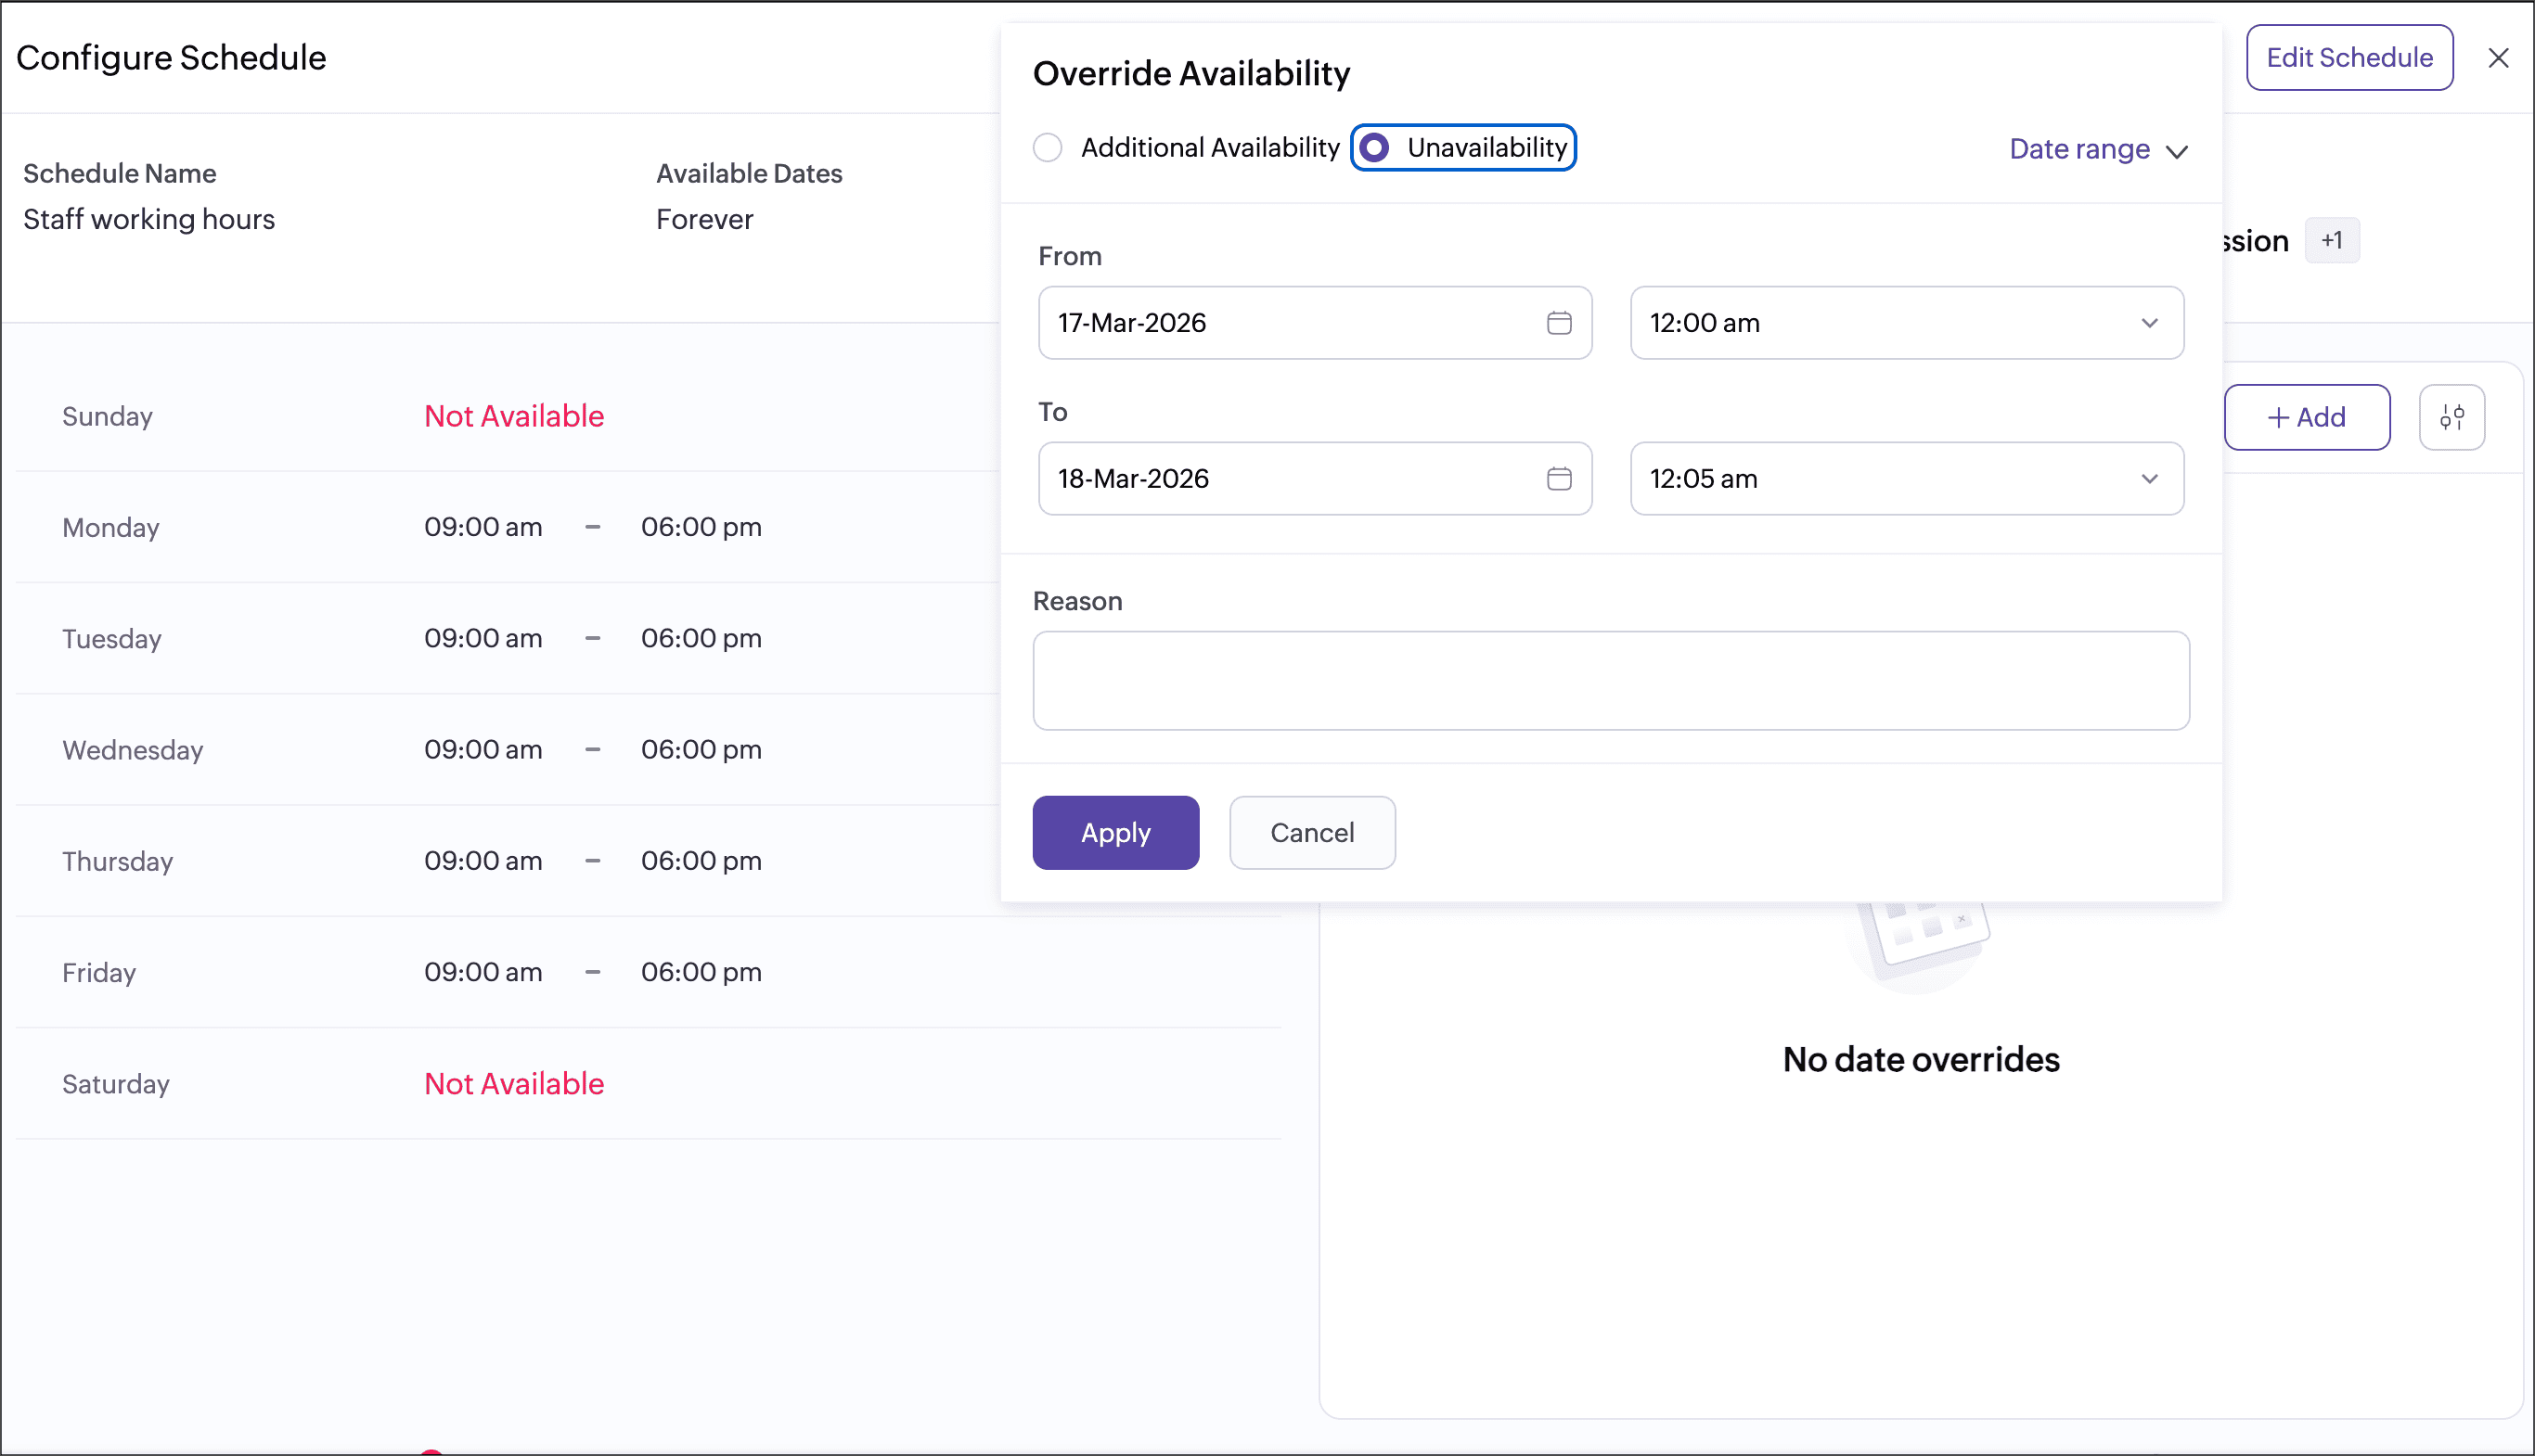Click Sunday's Not Available label
The image size is (2535, 1456).
[513, 416]
